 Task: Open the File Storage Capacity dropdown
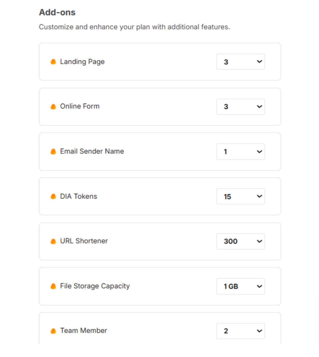pos(240,286)
